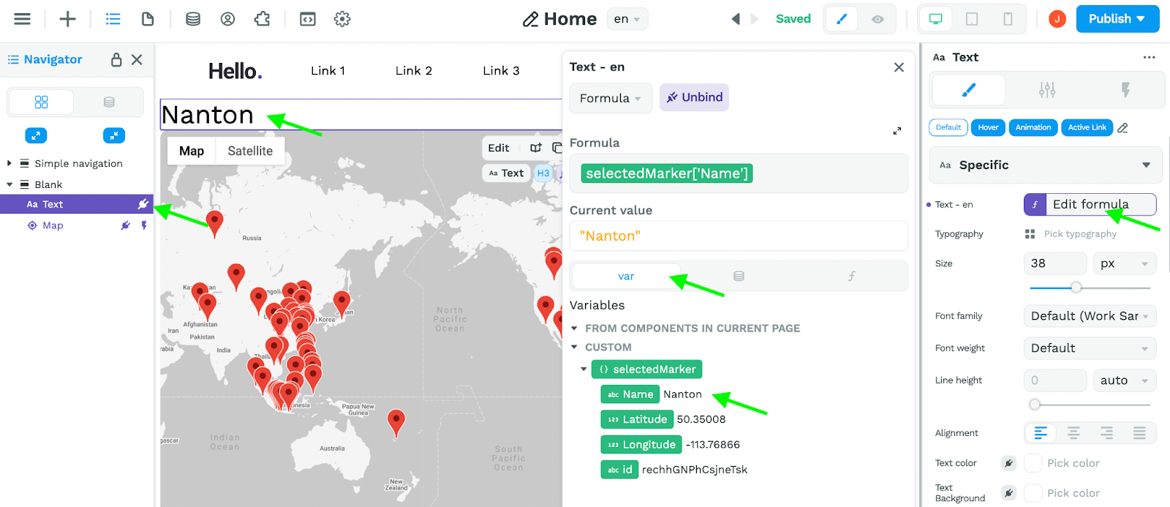Collapse the Blank section tree item
This screenshot has width=1170, height=507.
pyautogui.click(x=9, y=184)
